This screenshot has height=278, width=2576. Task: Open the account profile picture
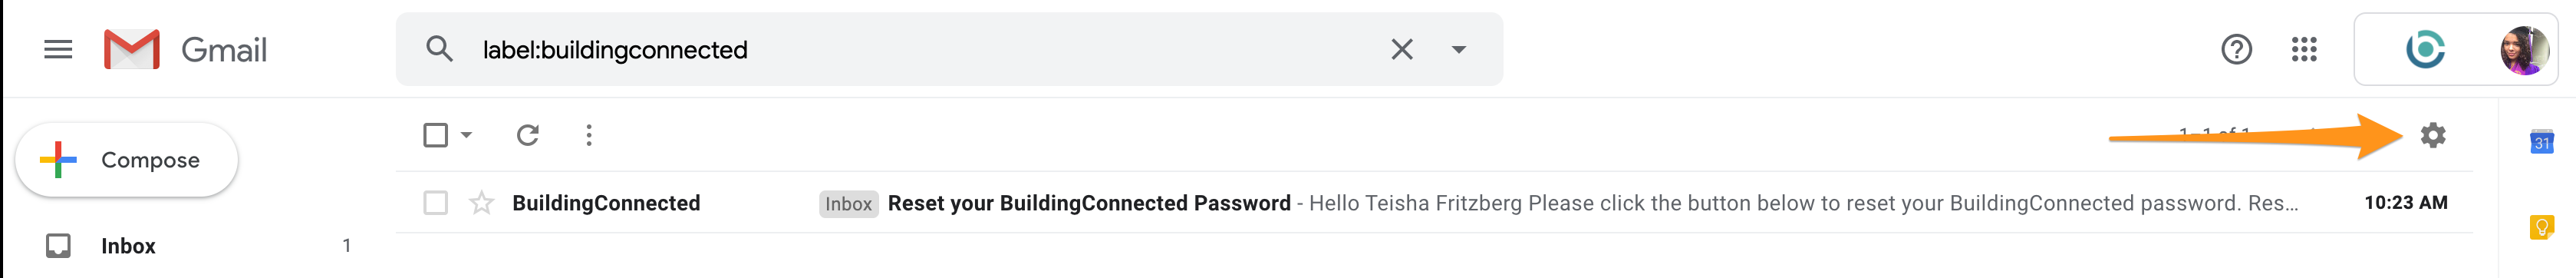2524,50
